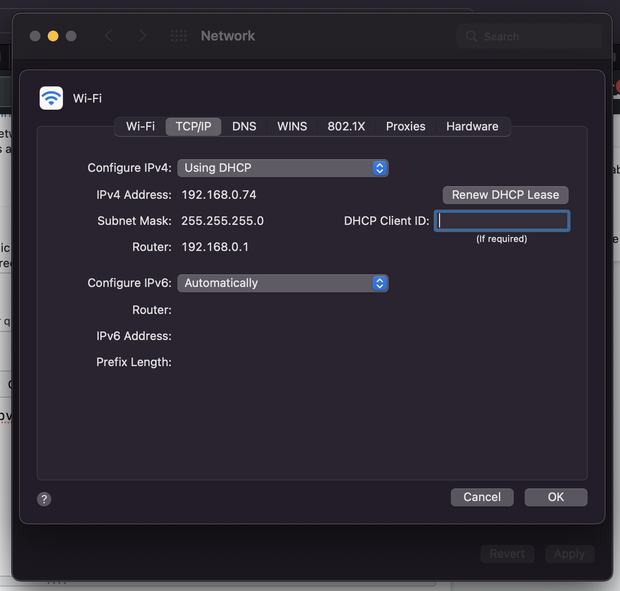Viewport: 620px width, 591px height.
Task: Click the search magnifier icon
Action: pyautogui.click(x=471, y=36)
